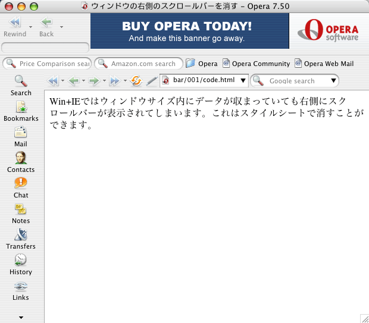Focus the Google search field

294,81
